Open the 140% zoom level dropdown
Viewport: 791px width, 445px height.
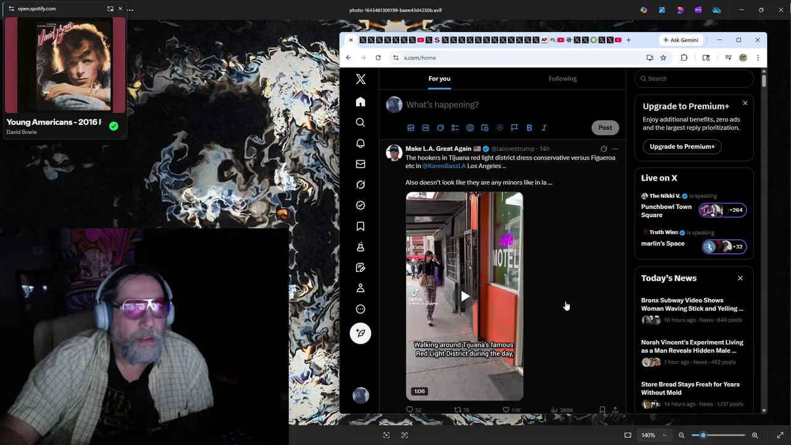[654, 435]
